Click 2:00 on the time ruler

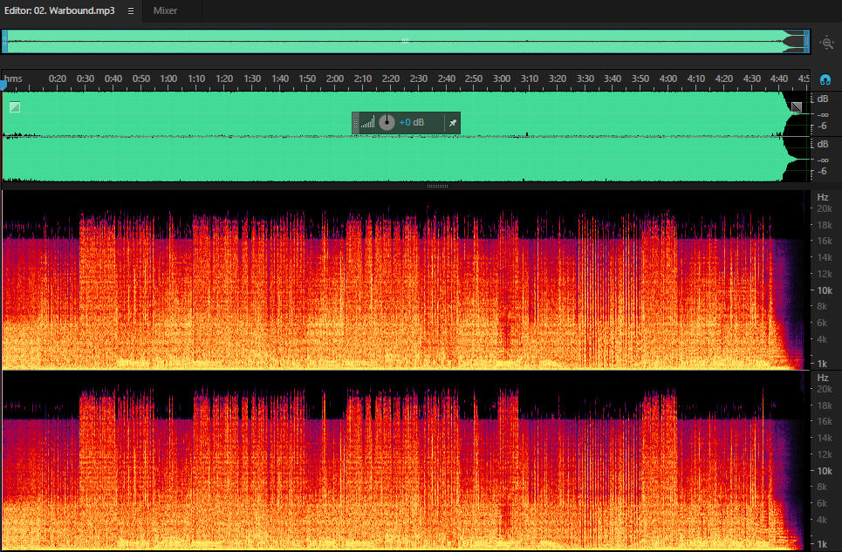pyautogui.click(x=335, y=78)
